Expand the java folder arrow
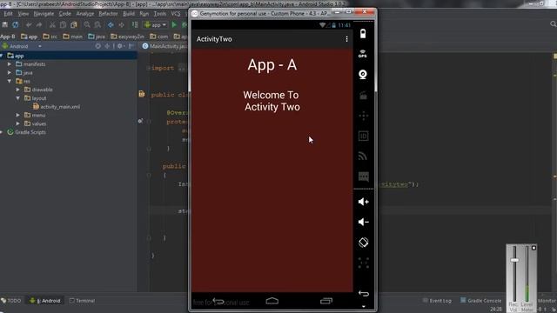557x313 pixels. click(10, 73)
